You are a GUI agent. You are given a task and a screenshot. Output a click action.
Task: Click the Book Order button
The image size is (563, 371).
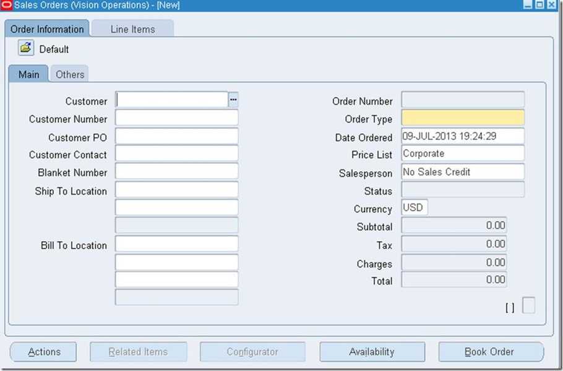click(x=491, y=352)
